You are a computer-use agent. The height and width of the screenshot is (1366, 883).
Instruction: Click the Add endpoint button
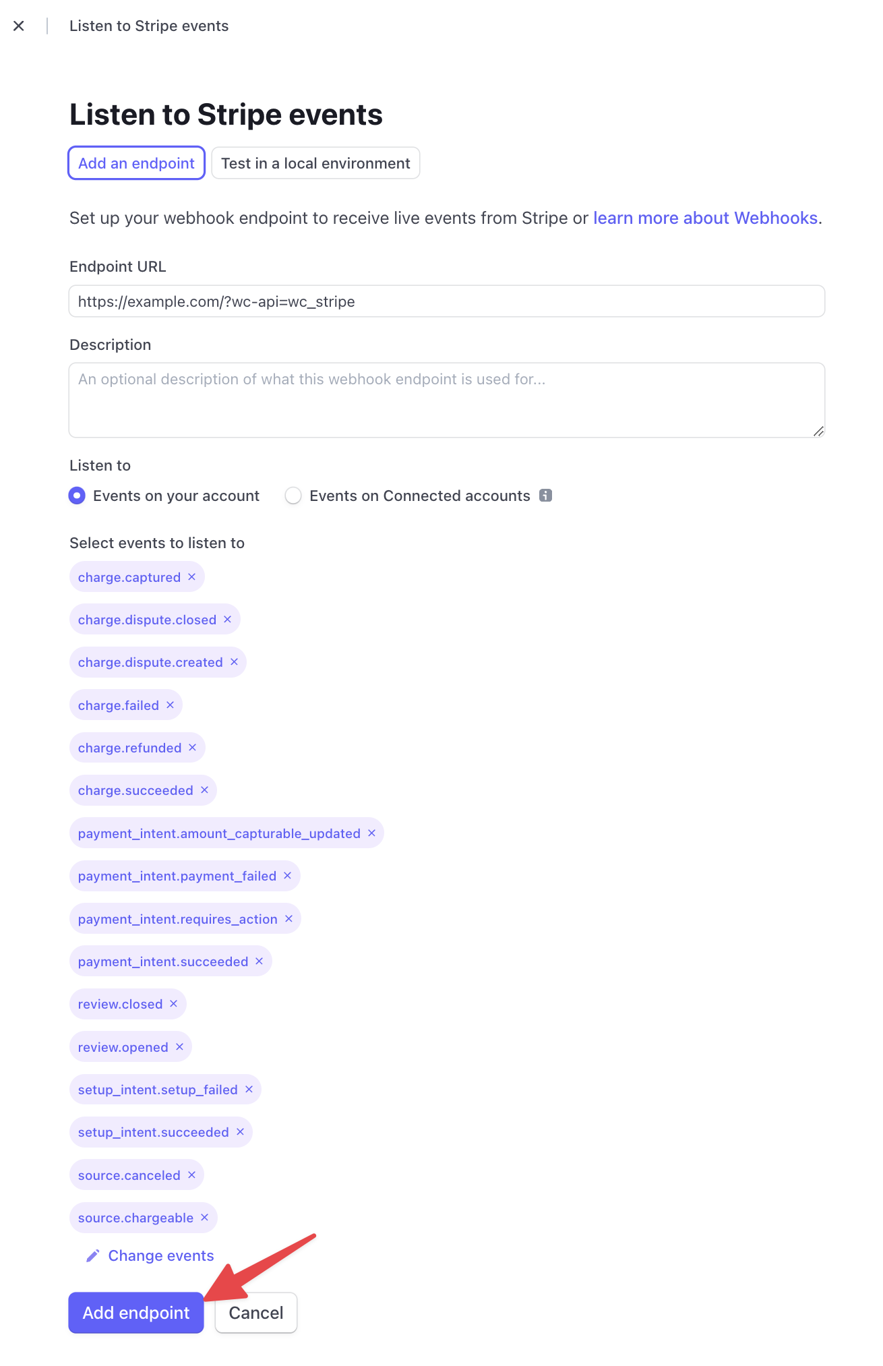[x=135, y=1312]
